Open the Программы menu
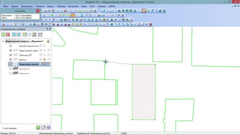Image resolution: width=240 pixels, height=135 pixels. click(27, 6)
